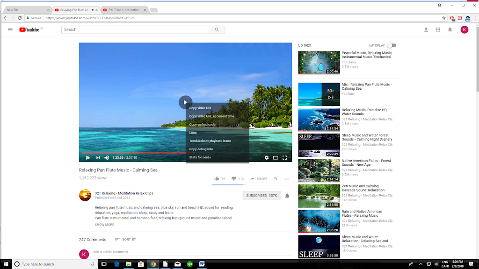Image resolution: width=479 pixels, height=269 pixels.
Task: Open Windows Action Center notifications
Action: point(471,264)
